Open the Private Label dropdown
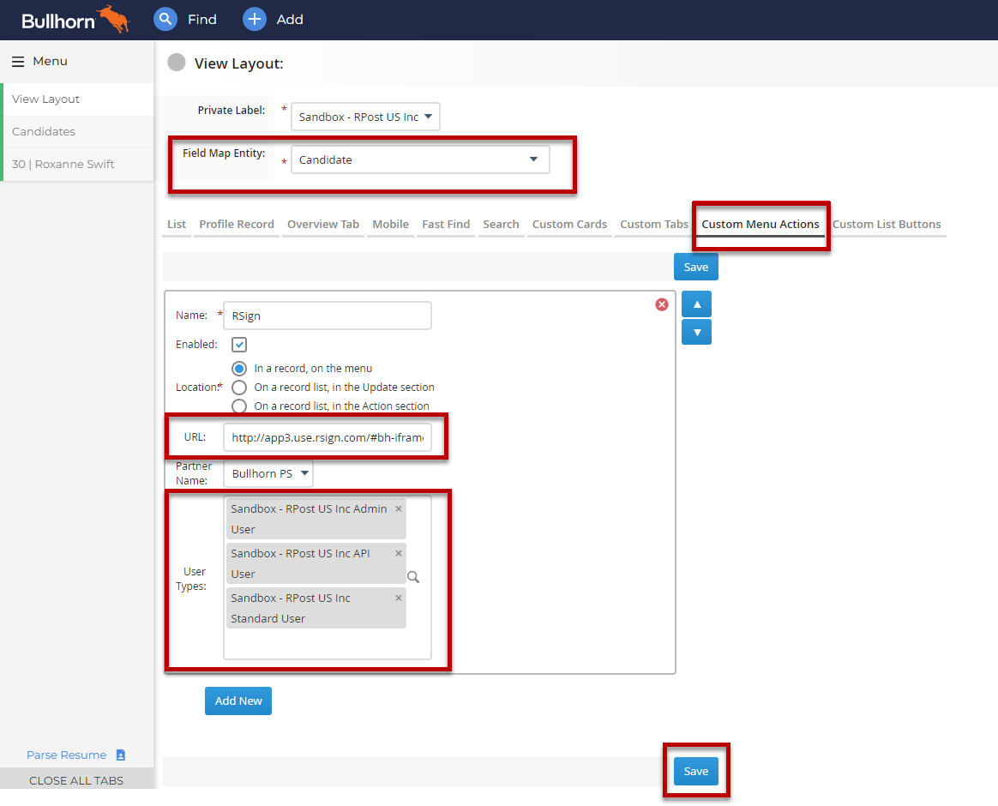 point(365,117)
